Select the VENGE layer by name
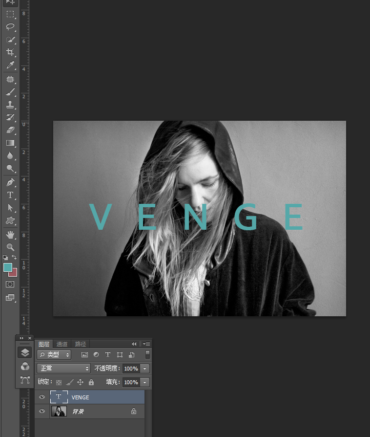Image resolution: width=370 pixels, height=437 pixels. pyautogui.click(x=80, y=397)
